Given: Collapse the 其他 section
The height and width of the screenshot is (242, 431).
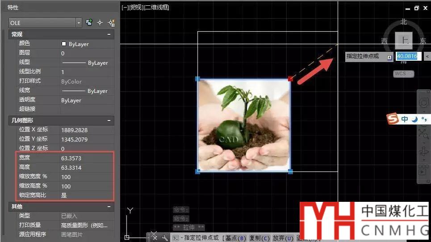Looking at the screenshot, I should (x=109, y=207).
